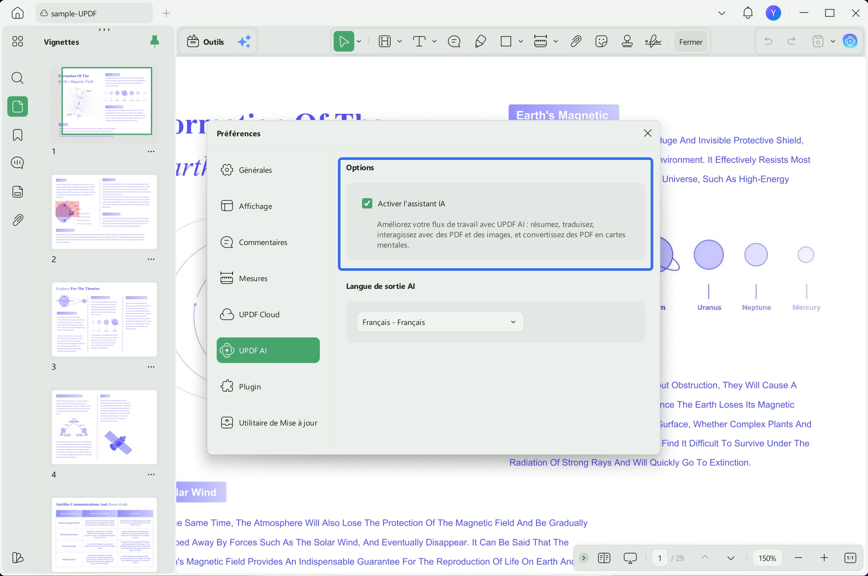Expand the highlight tool dropdown arrow

(400, 42)
